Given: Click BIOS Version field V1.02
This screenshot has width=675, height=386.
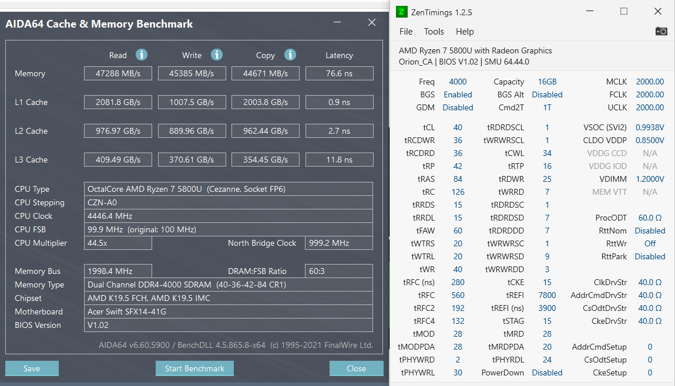Looking at the screenshot, I should 228,325.
